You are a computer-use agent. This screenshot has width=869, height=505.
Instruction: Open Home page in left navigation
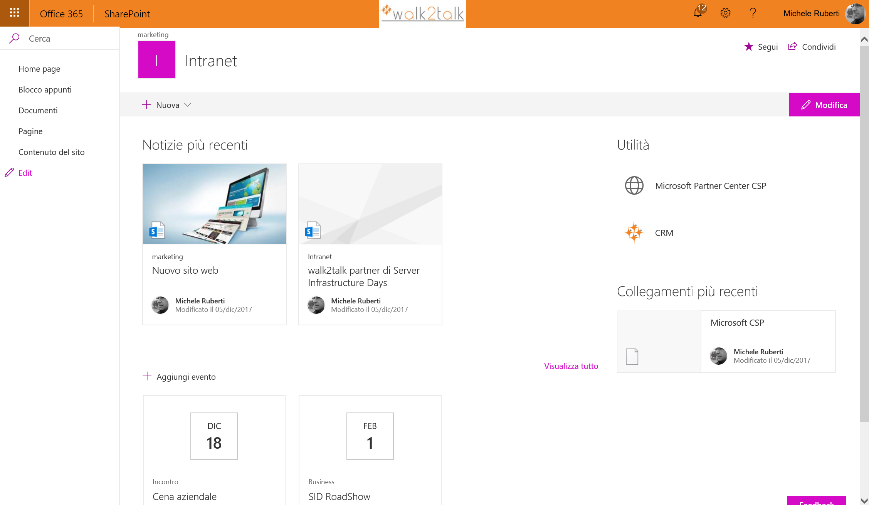click(x=39, y=69)
